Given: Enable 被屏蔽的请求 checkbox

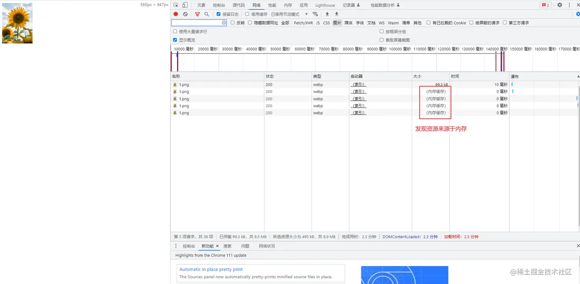Looking at the screenshot, I should coord(471,23).
